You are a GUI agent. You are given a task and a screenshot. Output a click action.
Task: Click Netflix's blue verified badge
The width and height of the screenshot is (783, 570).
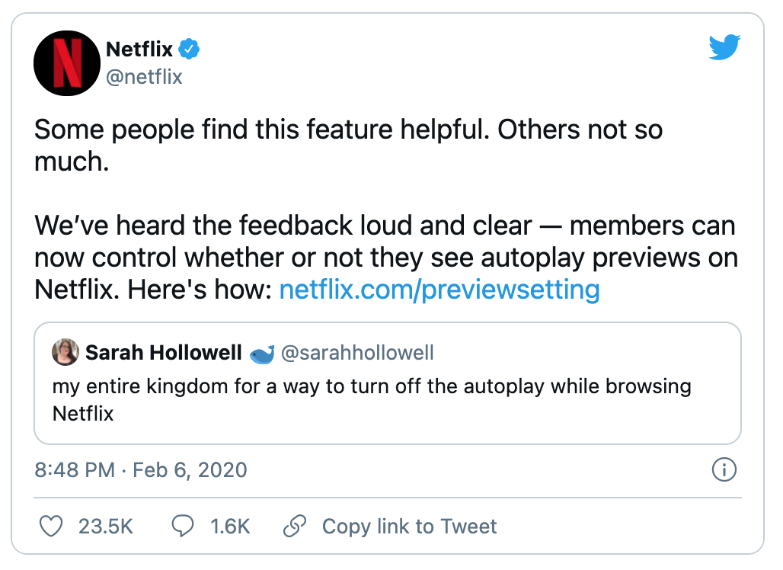(x=190, y=50)
